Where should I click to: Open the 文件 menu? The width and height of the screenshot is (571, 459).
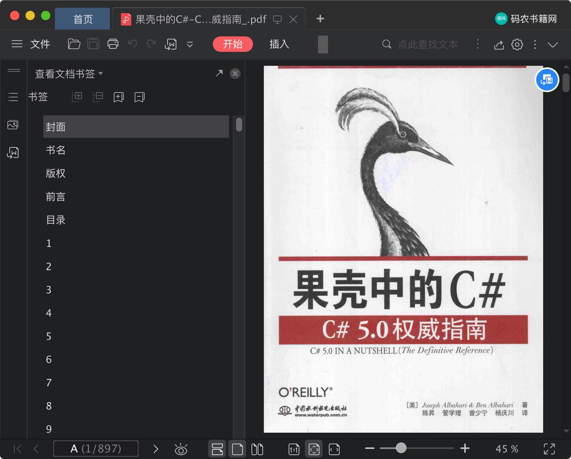pos(40,44)
